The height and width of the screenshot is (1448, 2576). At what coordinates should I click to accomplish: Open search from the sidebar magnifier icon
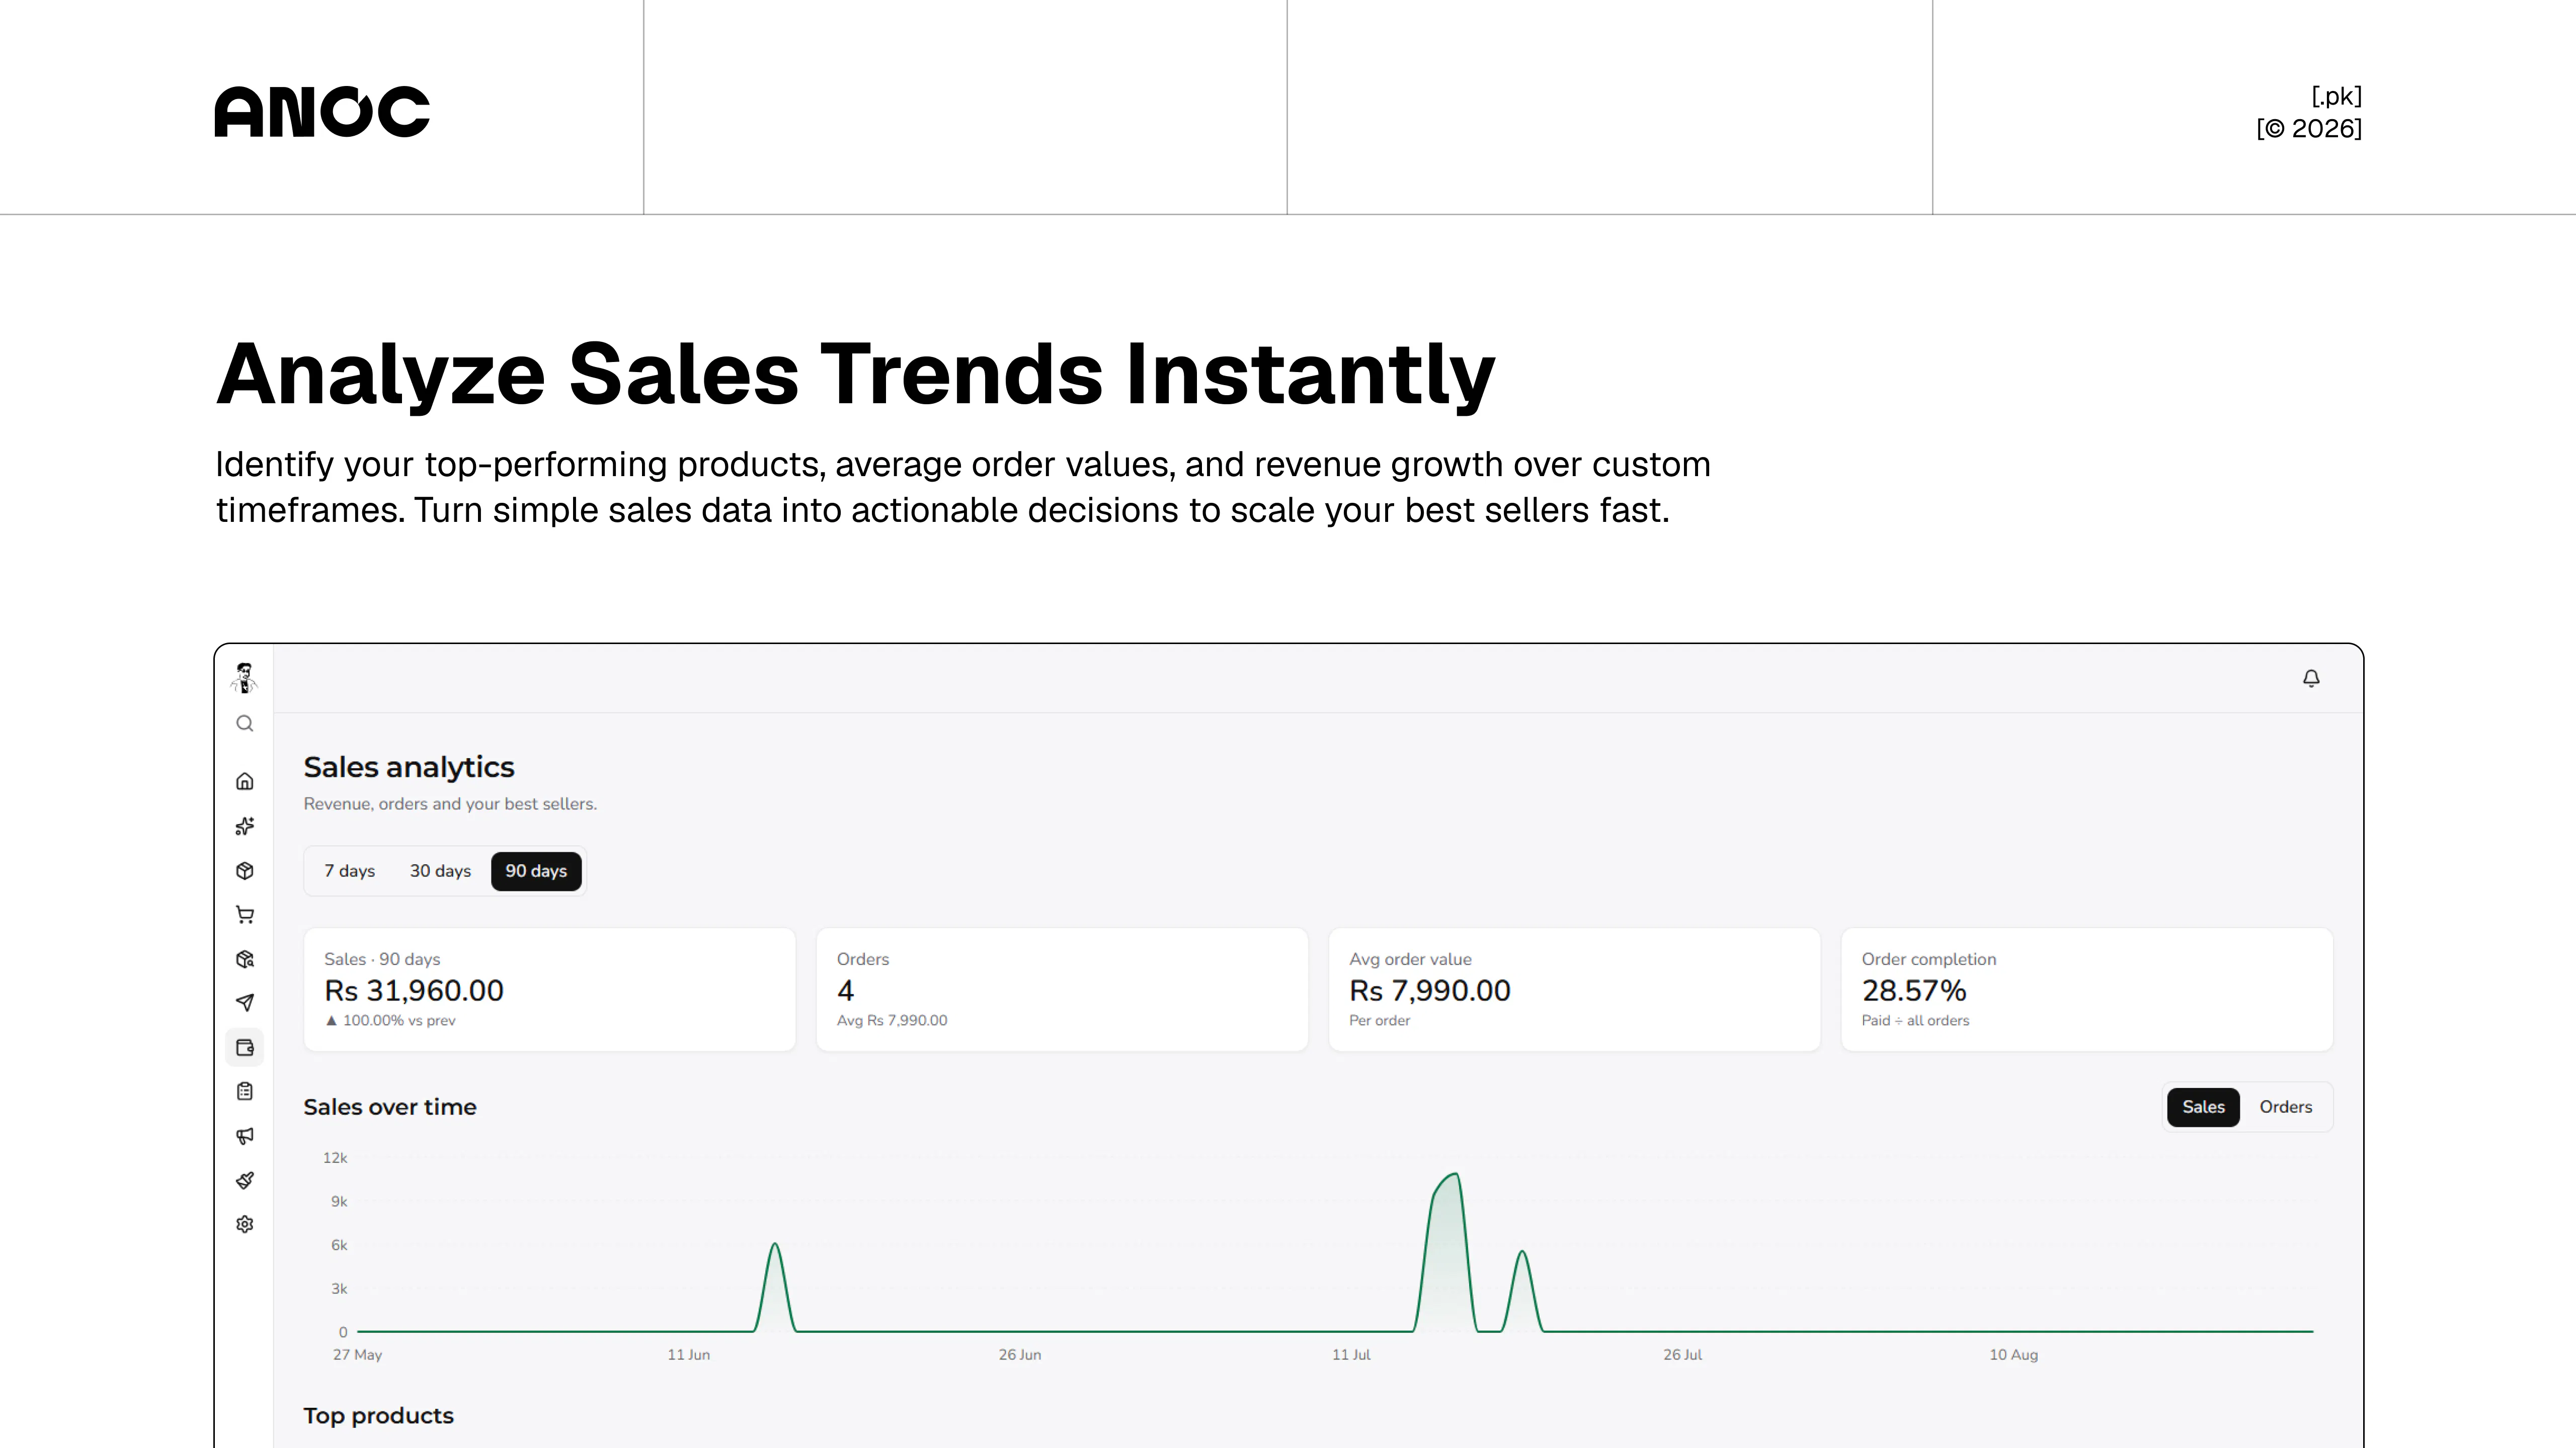click(x=245, y=723)
